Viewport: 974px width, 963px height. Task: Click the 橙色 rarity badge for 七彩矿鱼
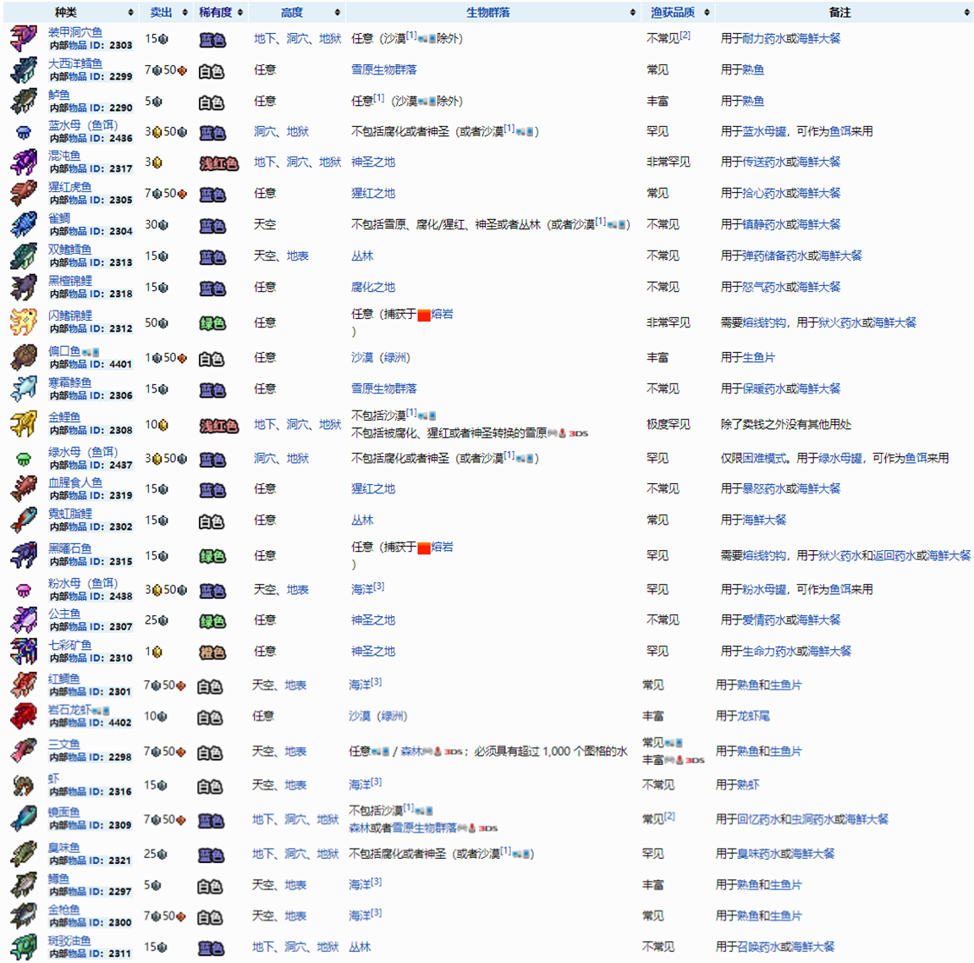click(212, 652)
